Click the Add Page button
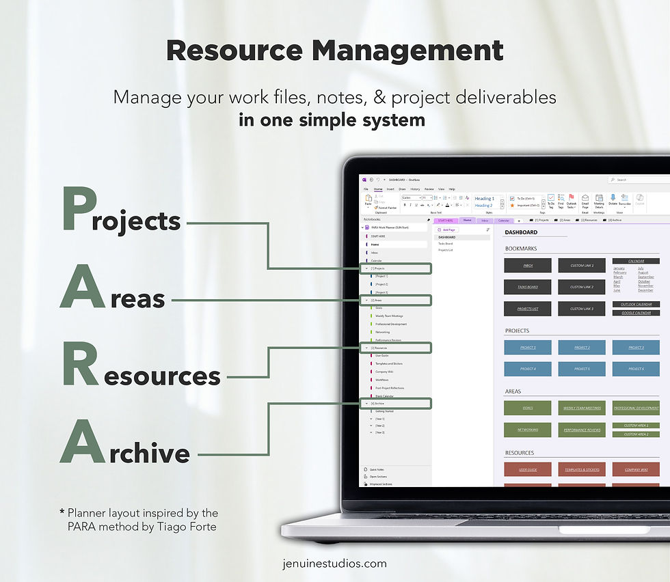 click(446, 230)
